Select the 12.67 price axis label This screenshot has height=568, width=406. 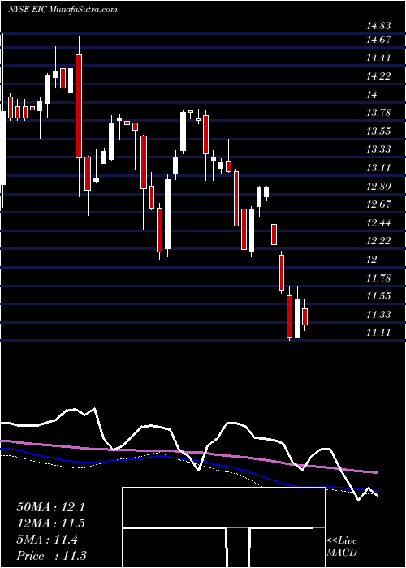coord(378,204)
